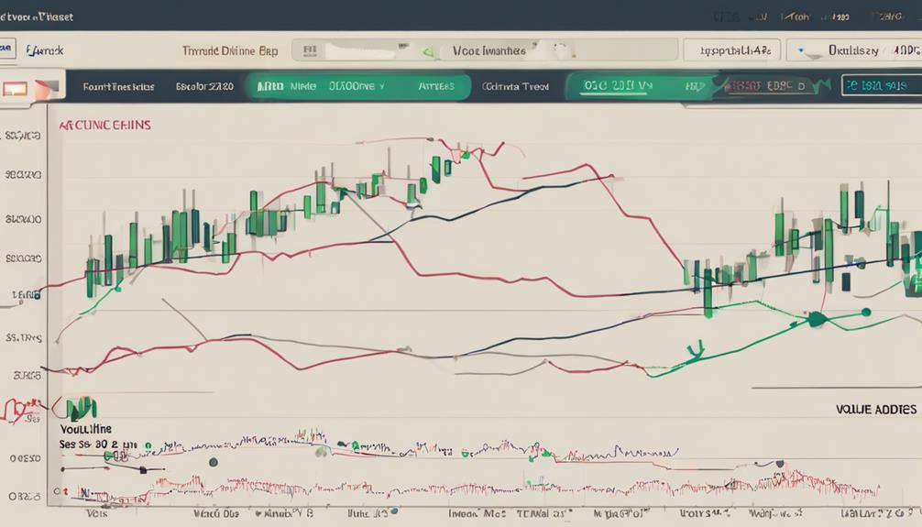Click the green Y marker on lower trend line

tap(694, 347)
